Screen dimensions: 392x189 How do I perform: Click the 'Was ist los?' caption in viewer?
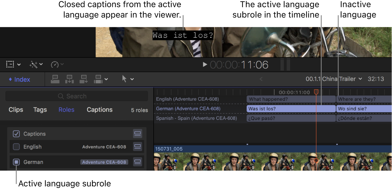coord(183,35)
